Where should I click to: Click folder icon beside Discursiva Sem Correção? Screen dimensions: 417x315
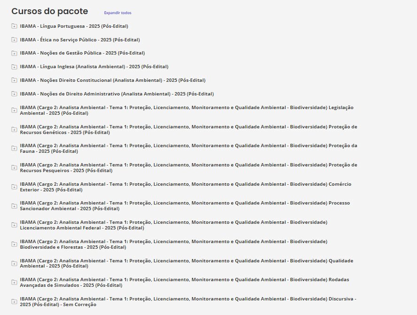point(14,301)
